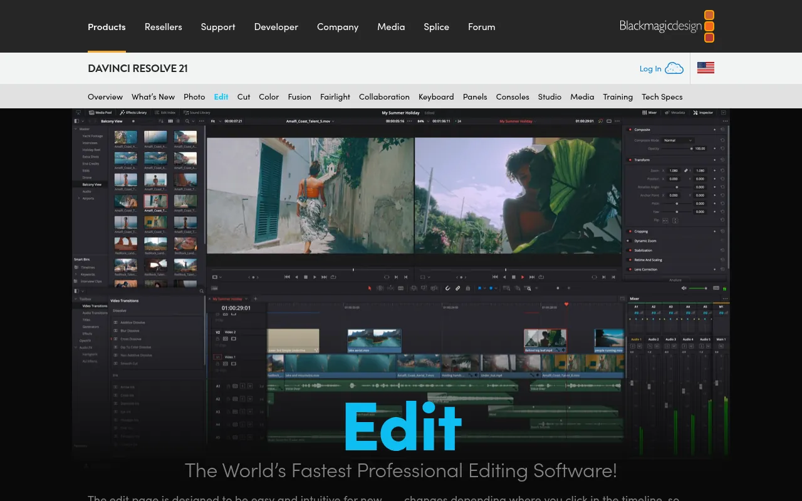This screenshot has height=501, width=802.
Task: Toggle the Composite section enable dot
Action: tap(630, 130)
